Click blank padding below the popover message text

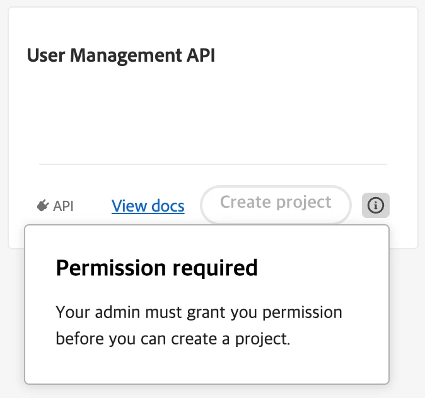(206, 365)
